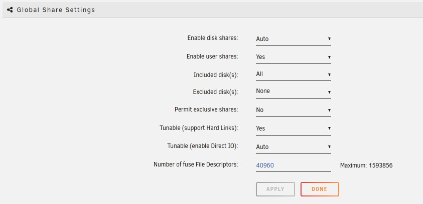This screenshot has height=204, width=423.
Task: Click the 'Enable user shares:' label
Action: click(212, 56)
